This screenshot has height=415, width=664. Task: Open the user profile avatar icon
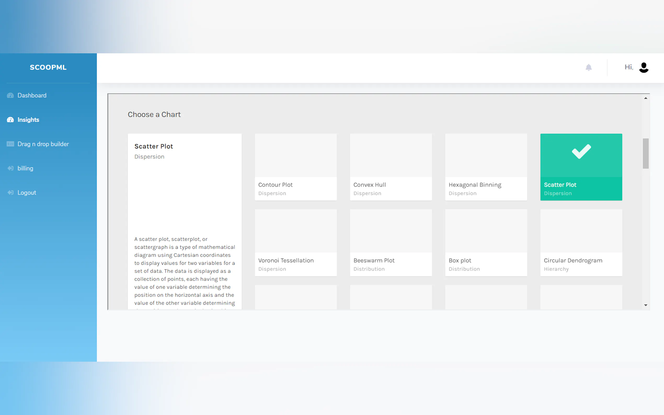(643, 67)
